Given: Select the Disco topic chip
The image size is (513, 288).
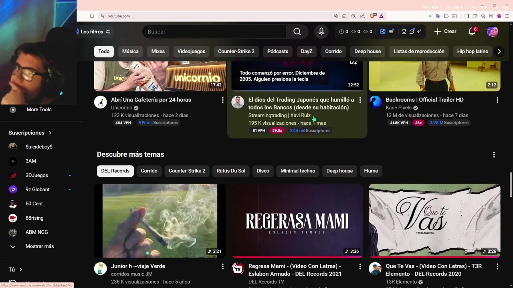Looking at the screenshot, I should [263, 171].
